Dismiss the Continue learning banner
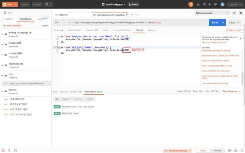This screenshot has width=245, height=153. tap(190, 151)
